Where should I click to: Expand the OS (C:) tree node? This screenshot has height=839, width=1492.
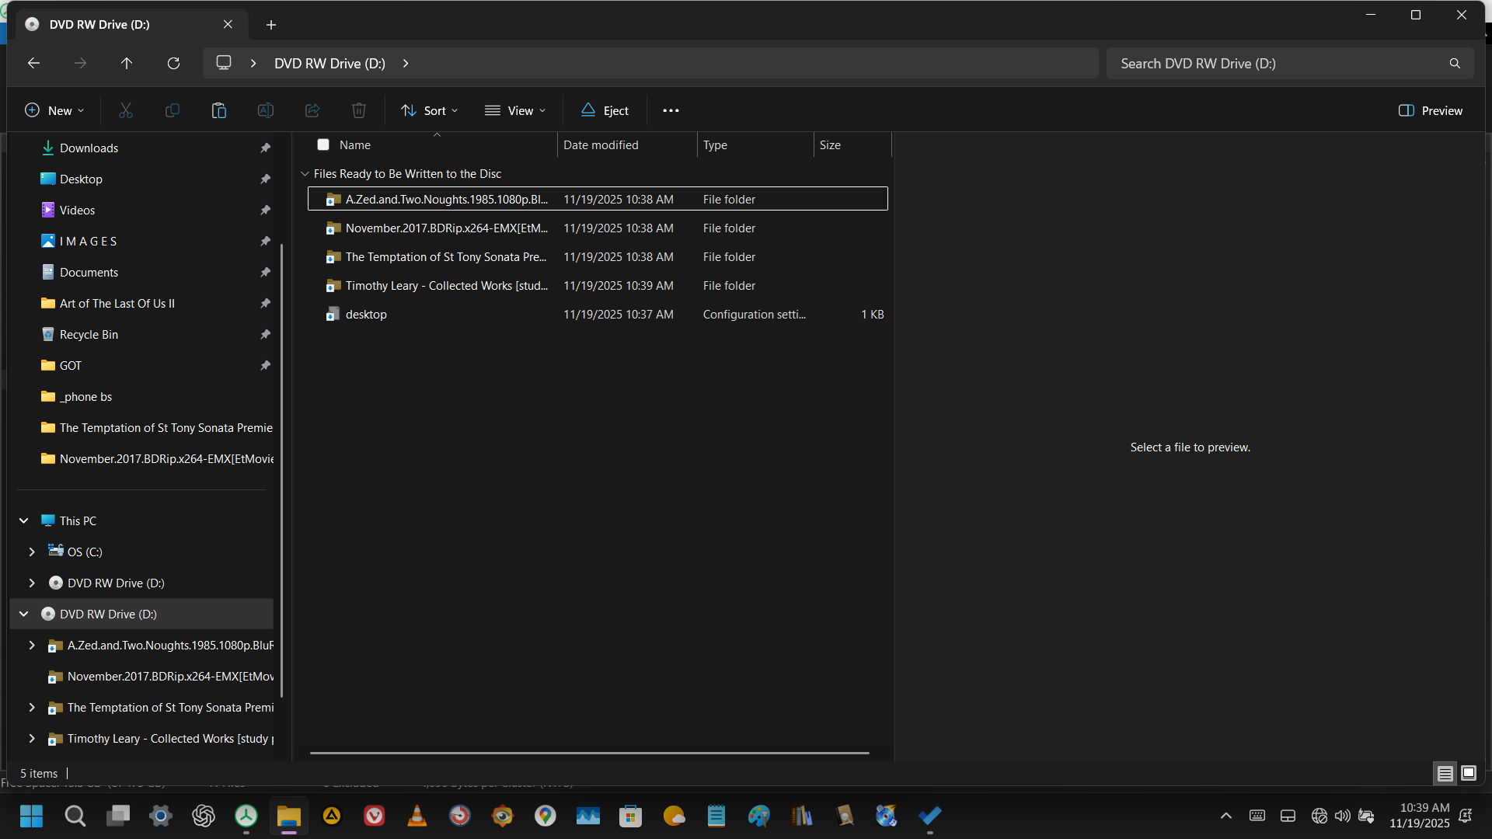[32, 552]
